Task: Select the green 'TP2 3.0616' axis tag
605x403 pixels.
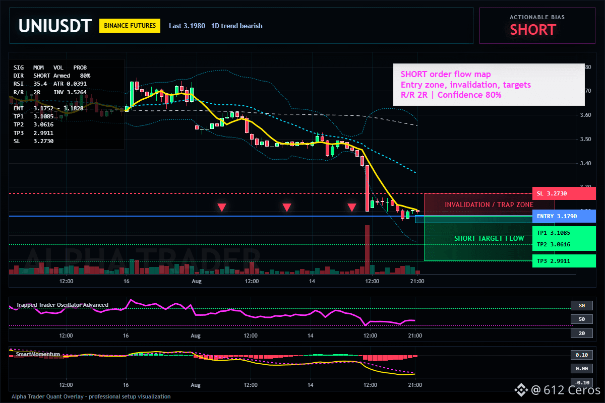Action: point(564,244)
